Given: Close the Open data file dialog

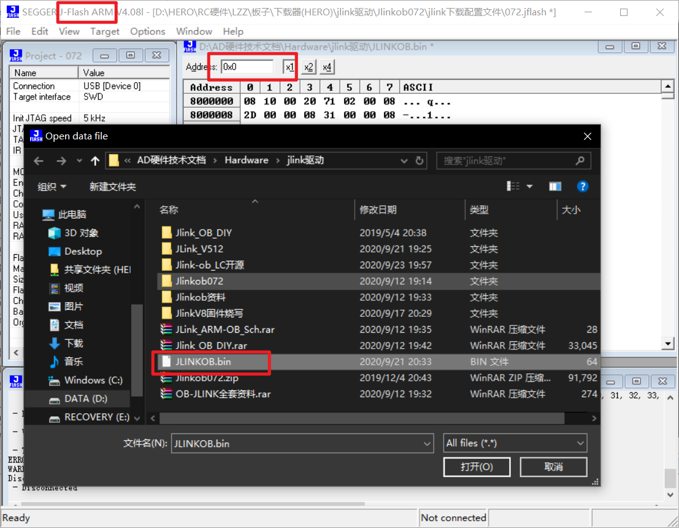Looking at the screenshot, I should pyautogui.click(x=587, y=136).
